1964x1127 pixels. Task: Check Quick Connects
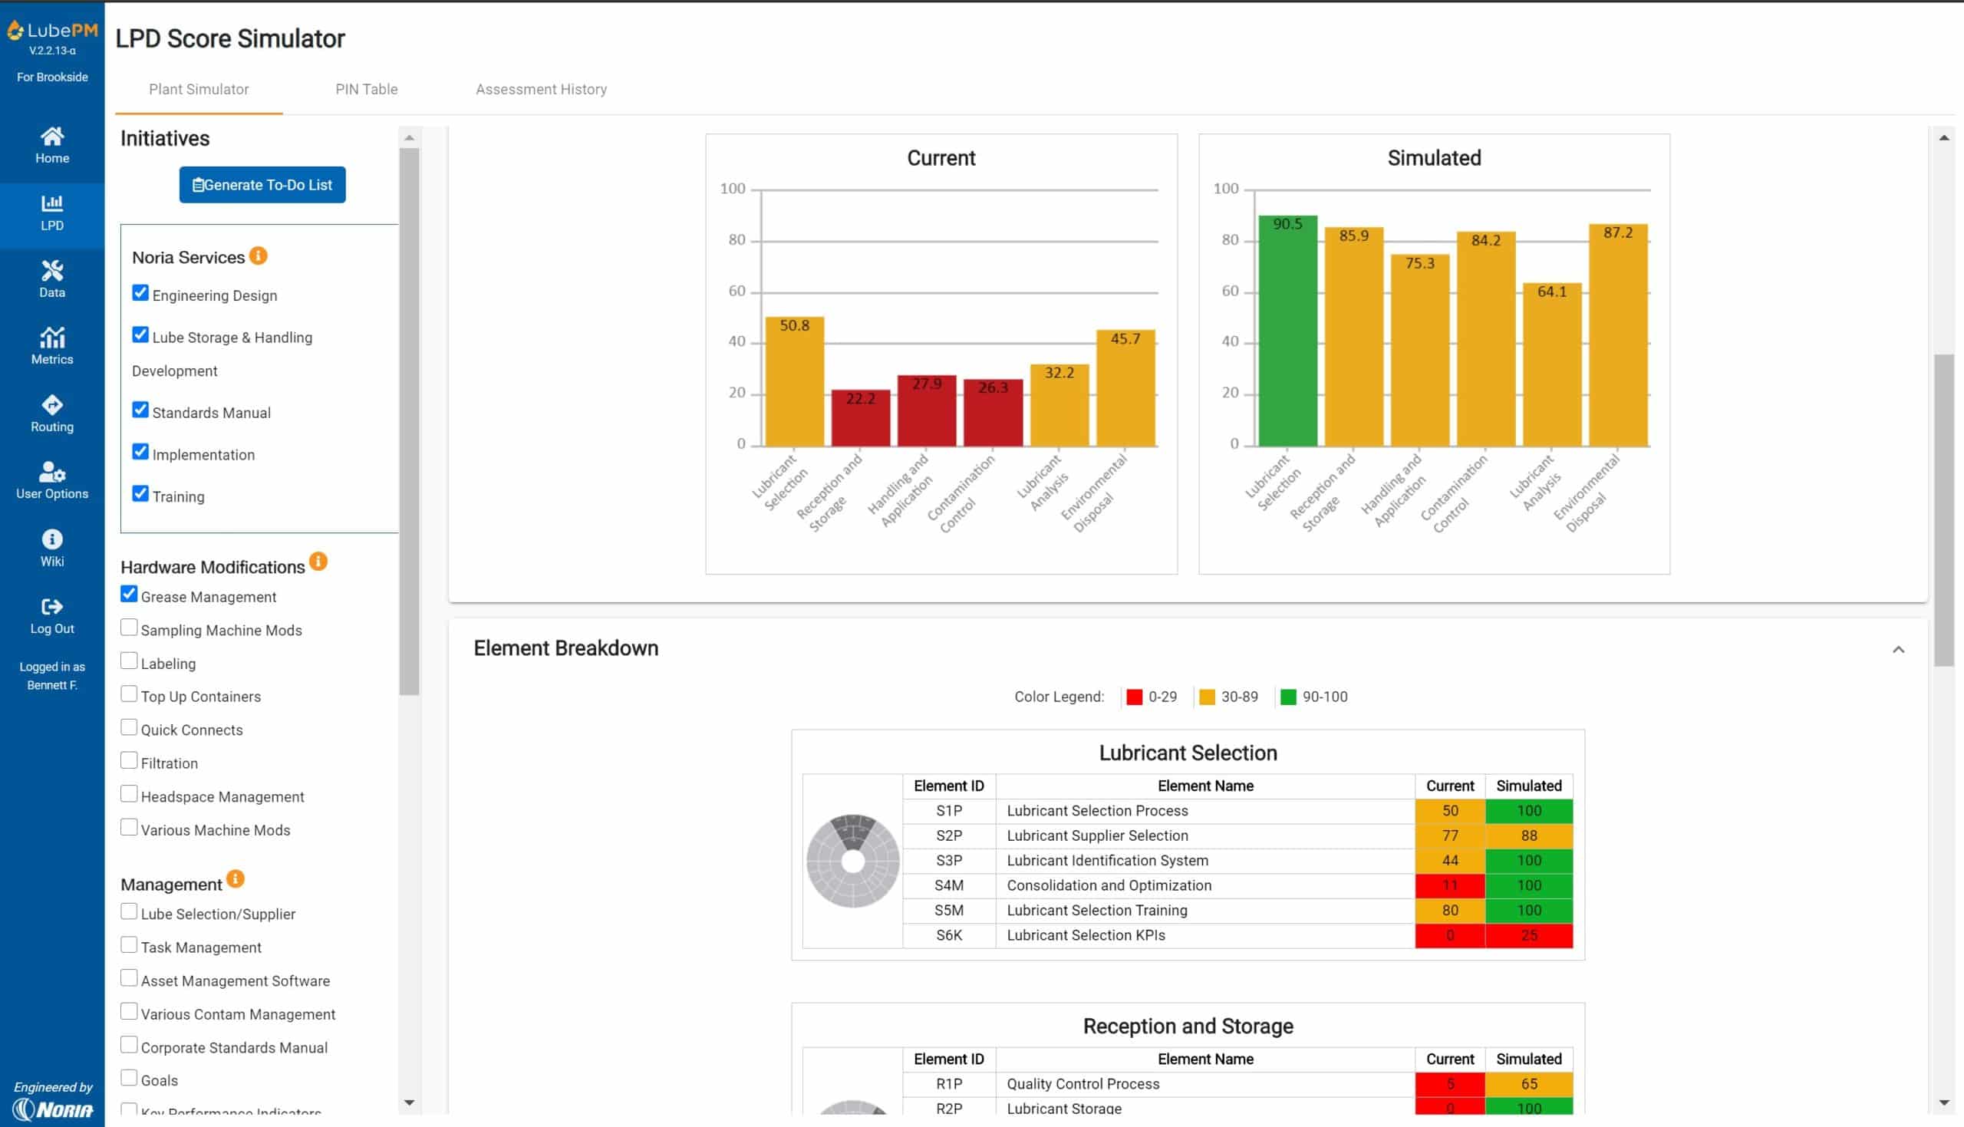click(x=129, y=727)
